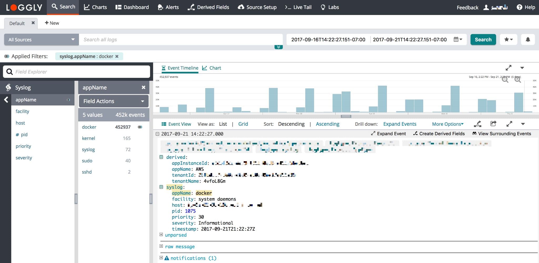Image resolution: width=539 pixels, height=263 pixels.
Task: Toggle the Applied Filters switch
Action: point(7,56)
